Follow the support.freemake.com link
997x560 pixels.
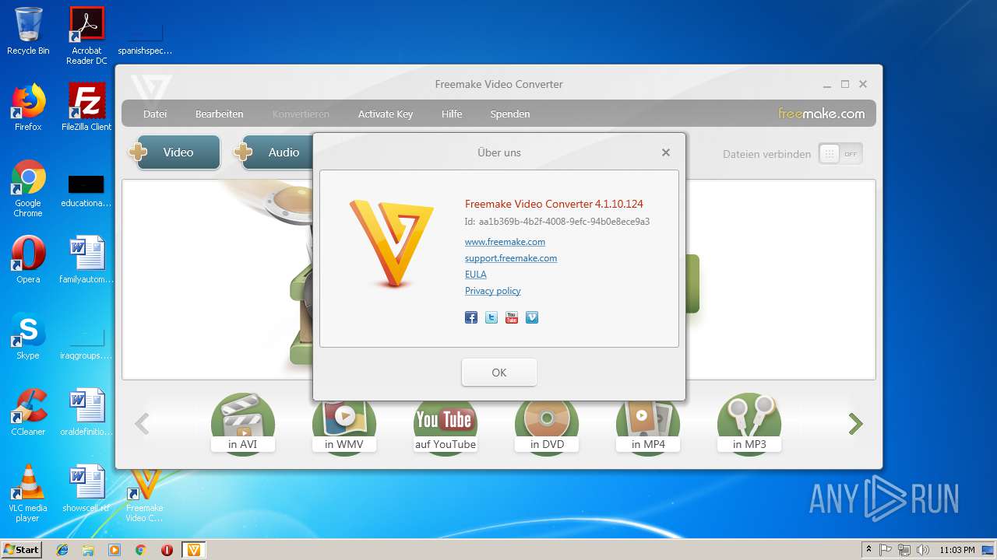pos(511,258)
